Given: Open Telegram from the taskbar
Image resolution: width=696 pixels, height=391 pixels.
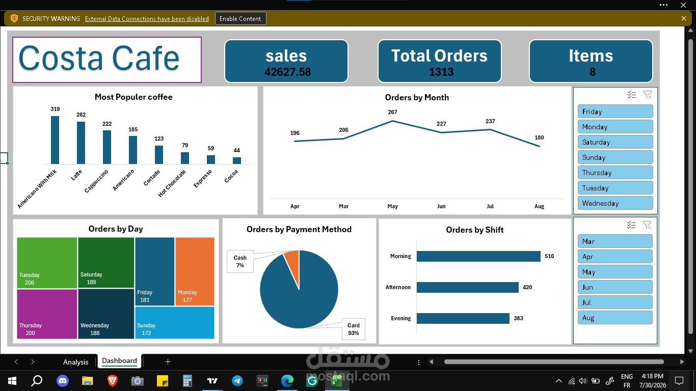Looking at the screenshot, I should [x=237, y=380].
